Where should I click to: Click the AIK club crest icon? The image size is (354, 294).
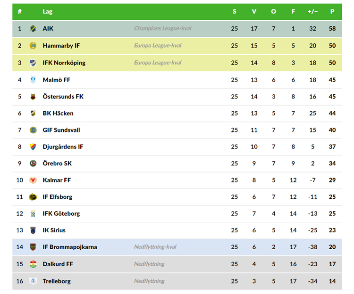pos(33,29)
